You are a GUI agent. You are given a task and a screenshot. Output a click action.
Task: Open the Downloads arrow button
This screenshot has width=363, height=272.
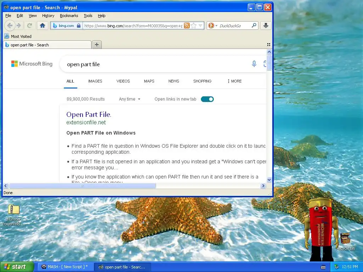tap(266, 25)
